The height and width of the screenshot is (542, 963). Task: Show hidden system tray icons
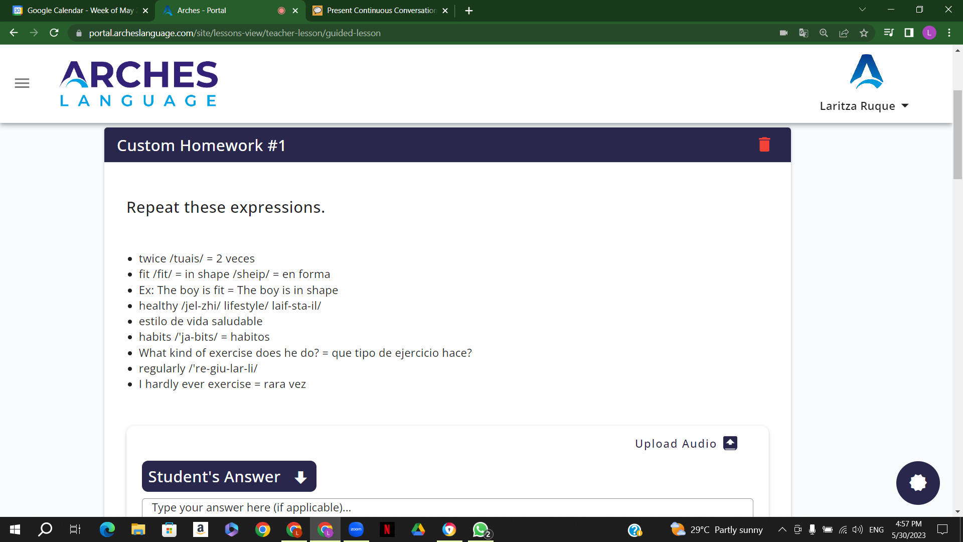pyautogui.click(x=782, y=529)
